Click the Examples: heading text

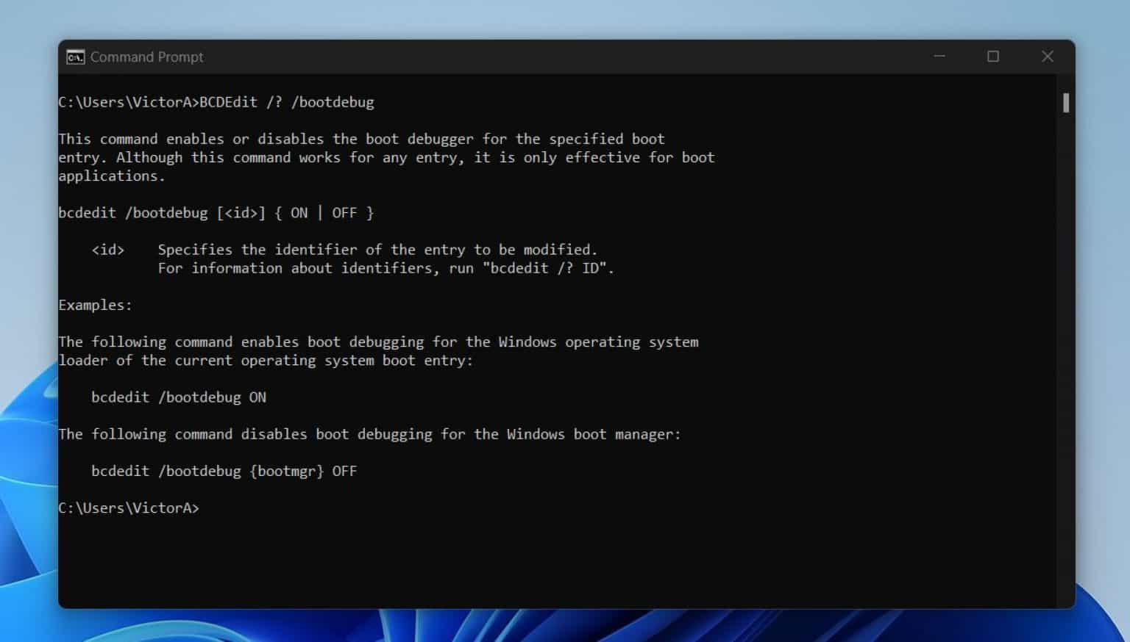94,305
